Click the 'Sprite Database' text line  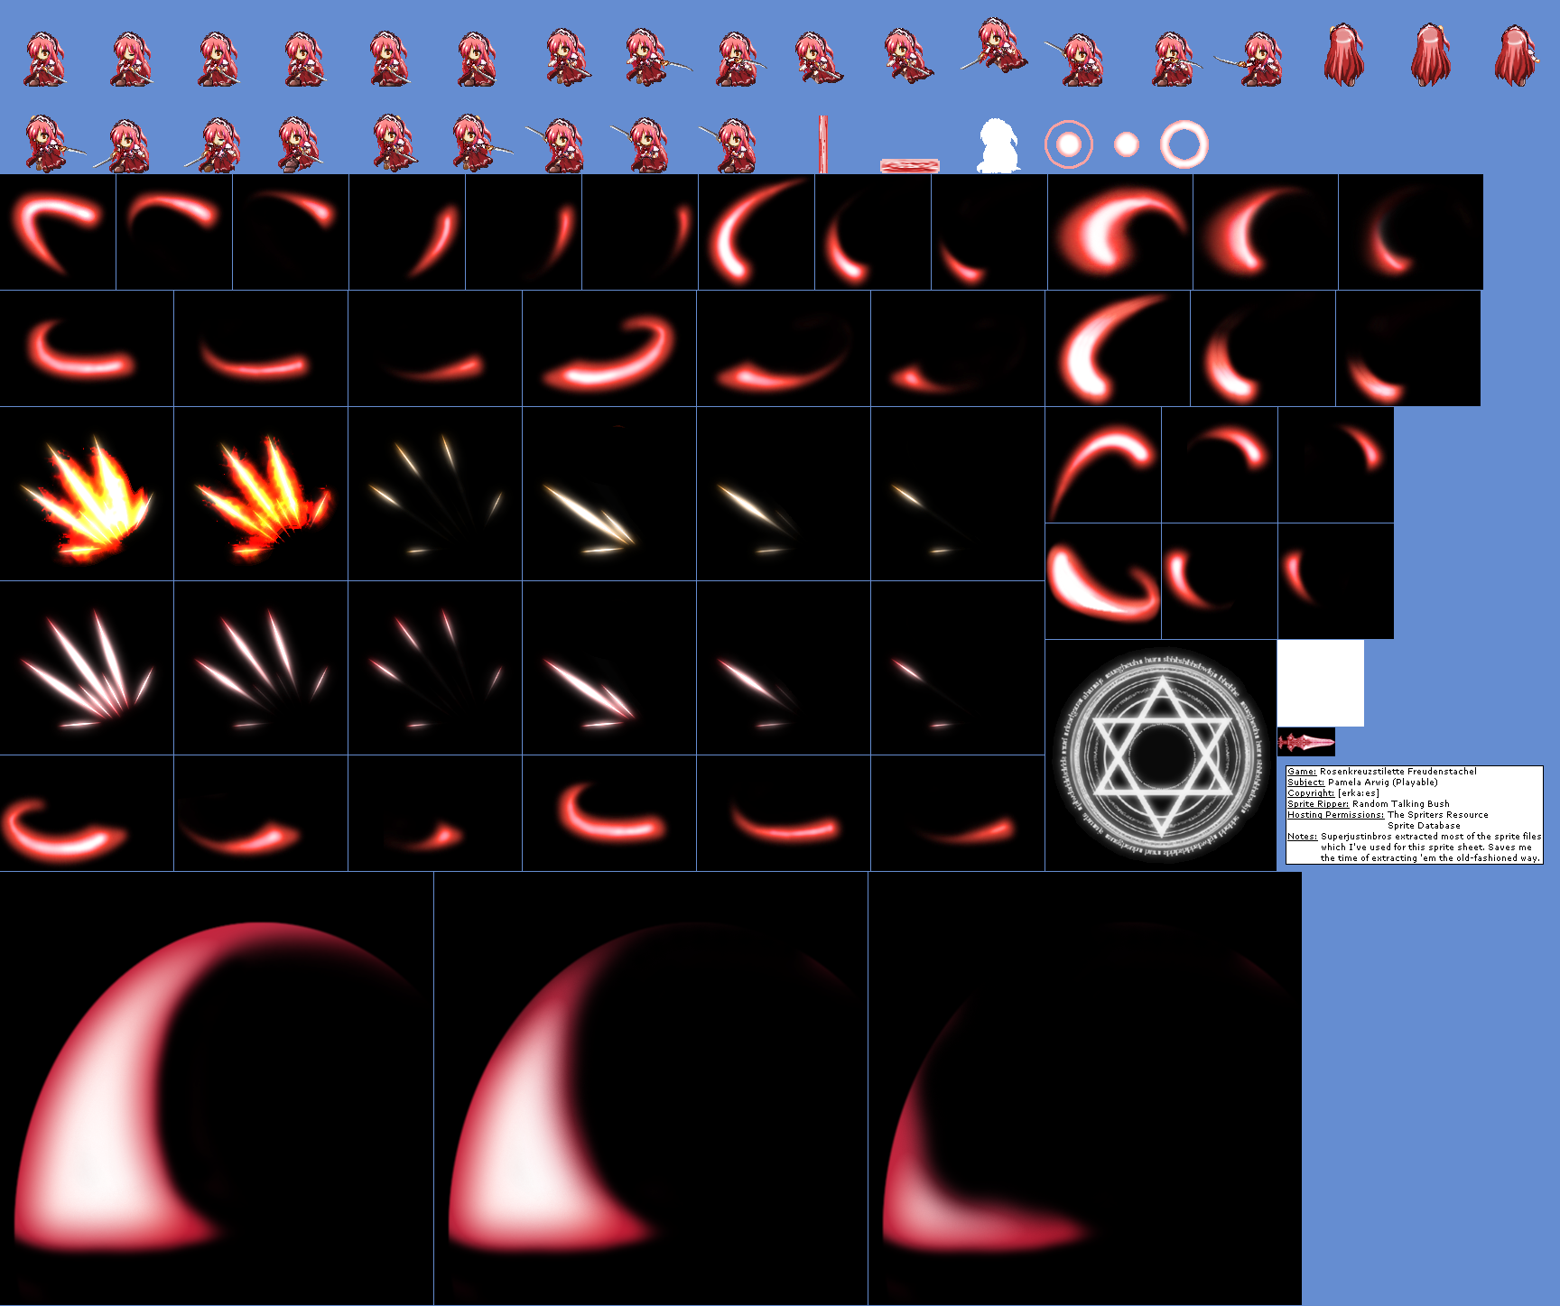pyautogui.click(x=1424, y=826)
